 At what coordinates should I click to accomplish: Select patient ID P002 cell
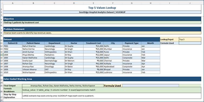click(13, 49)
